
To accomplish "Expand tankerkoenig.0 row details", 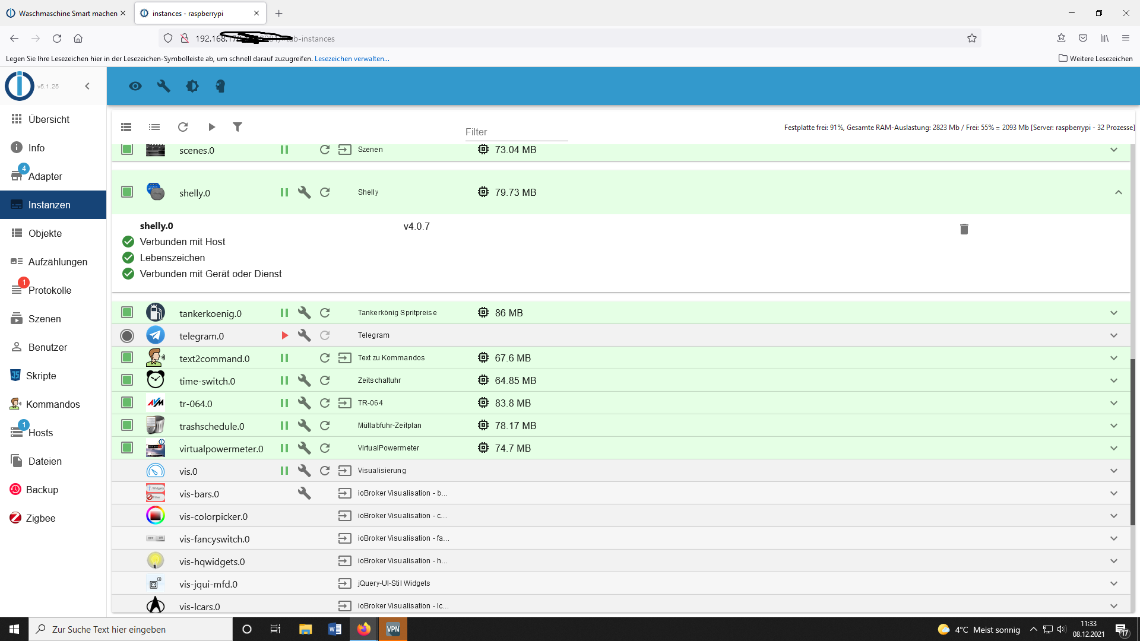I will pyautogui.click(x=1114, y=313).
